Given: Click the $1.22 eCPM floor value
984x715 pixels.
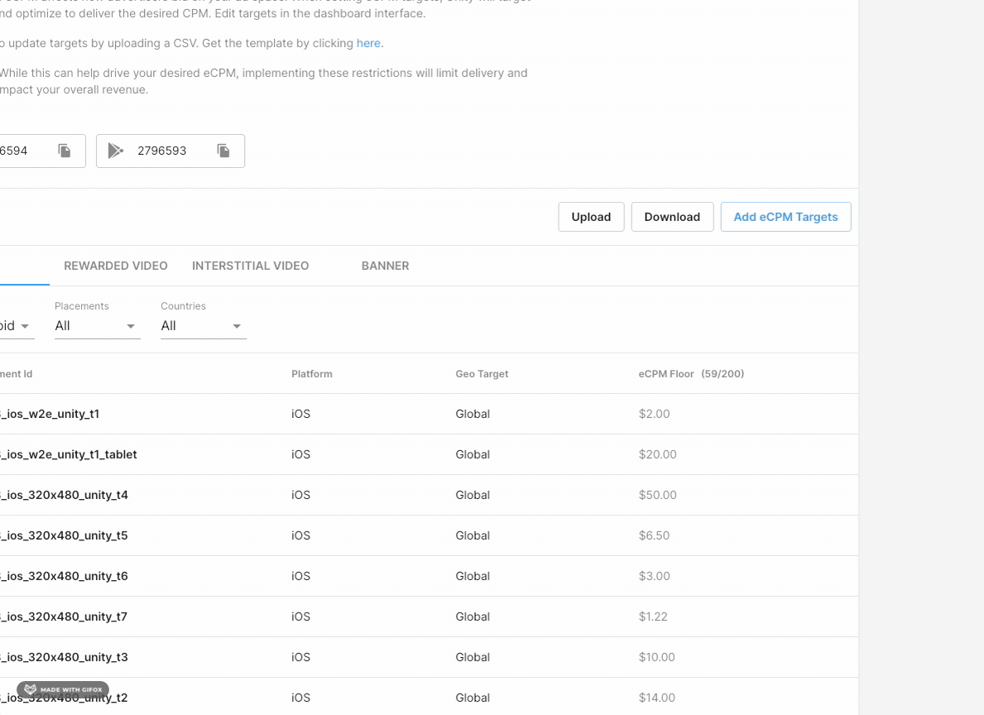Looking at the screenshot, I should pos(653,617).
